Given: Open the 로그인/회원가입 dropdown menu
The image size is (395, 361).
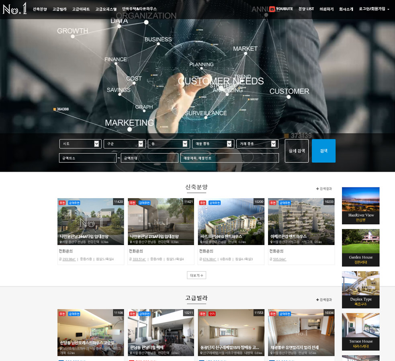Looking at the screenshot, I should point(374,9).
